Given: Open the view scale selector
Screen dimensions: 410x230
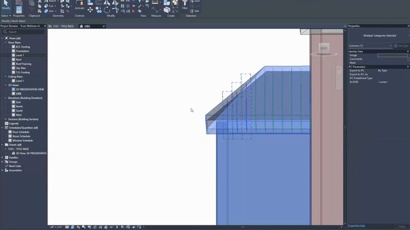Looking at the screenshot, I should pyautogui.click(x=56, y=227).
